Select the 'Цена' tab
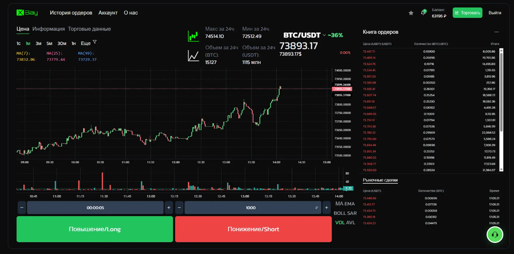 [x=23, y=29]
